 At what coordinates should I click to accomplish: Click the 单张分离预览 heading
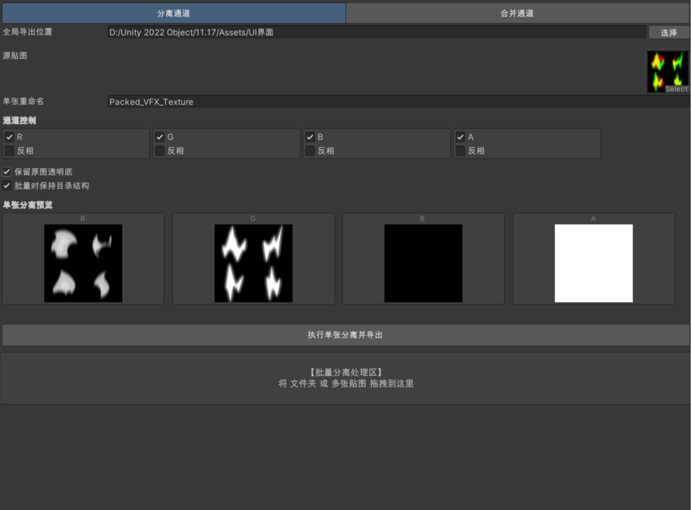click(28, 205)
